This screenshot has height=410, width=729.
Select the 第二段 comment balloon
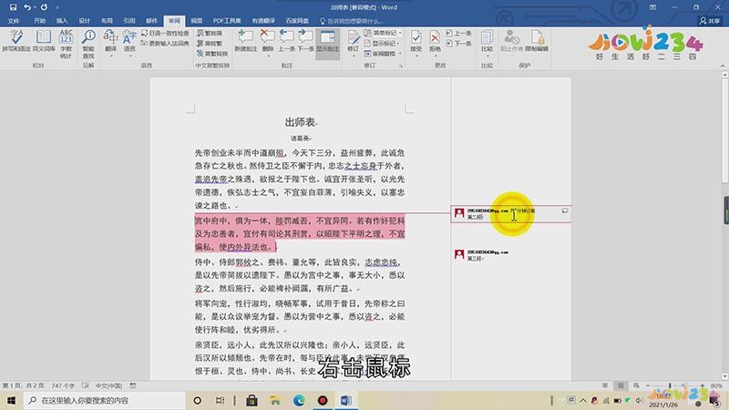point(510,214)
